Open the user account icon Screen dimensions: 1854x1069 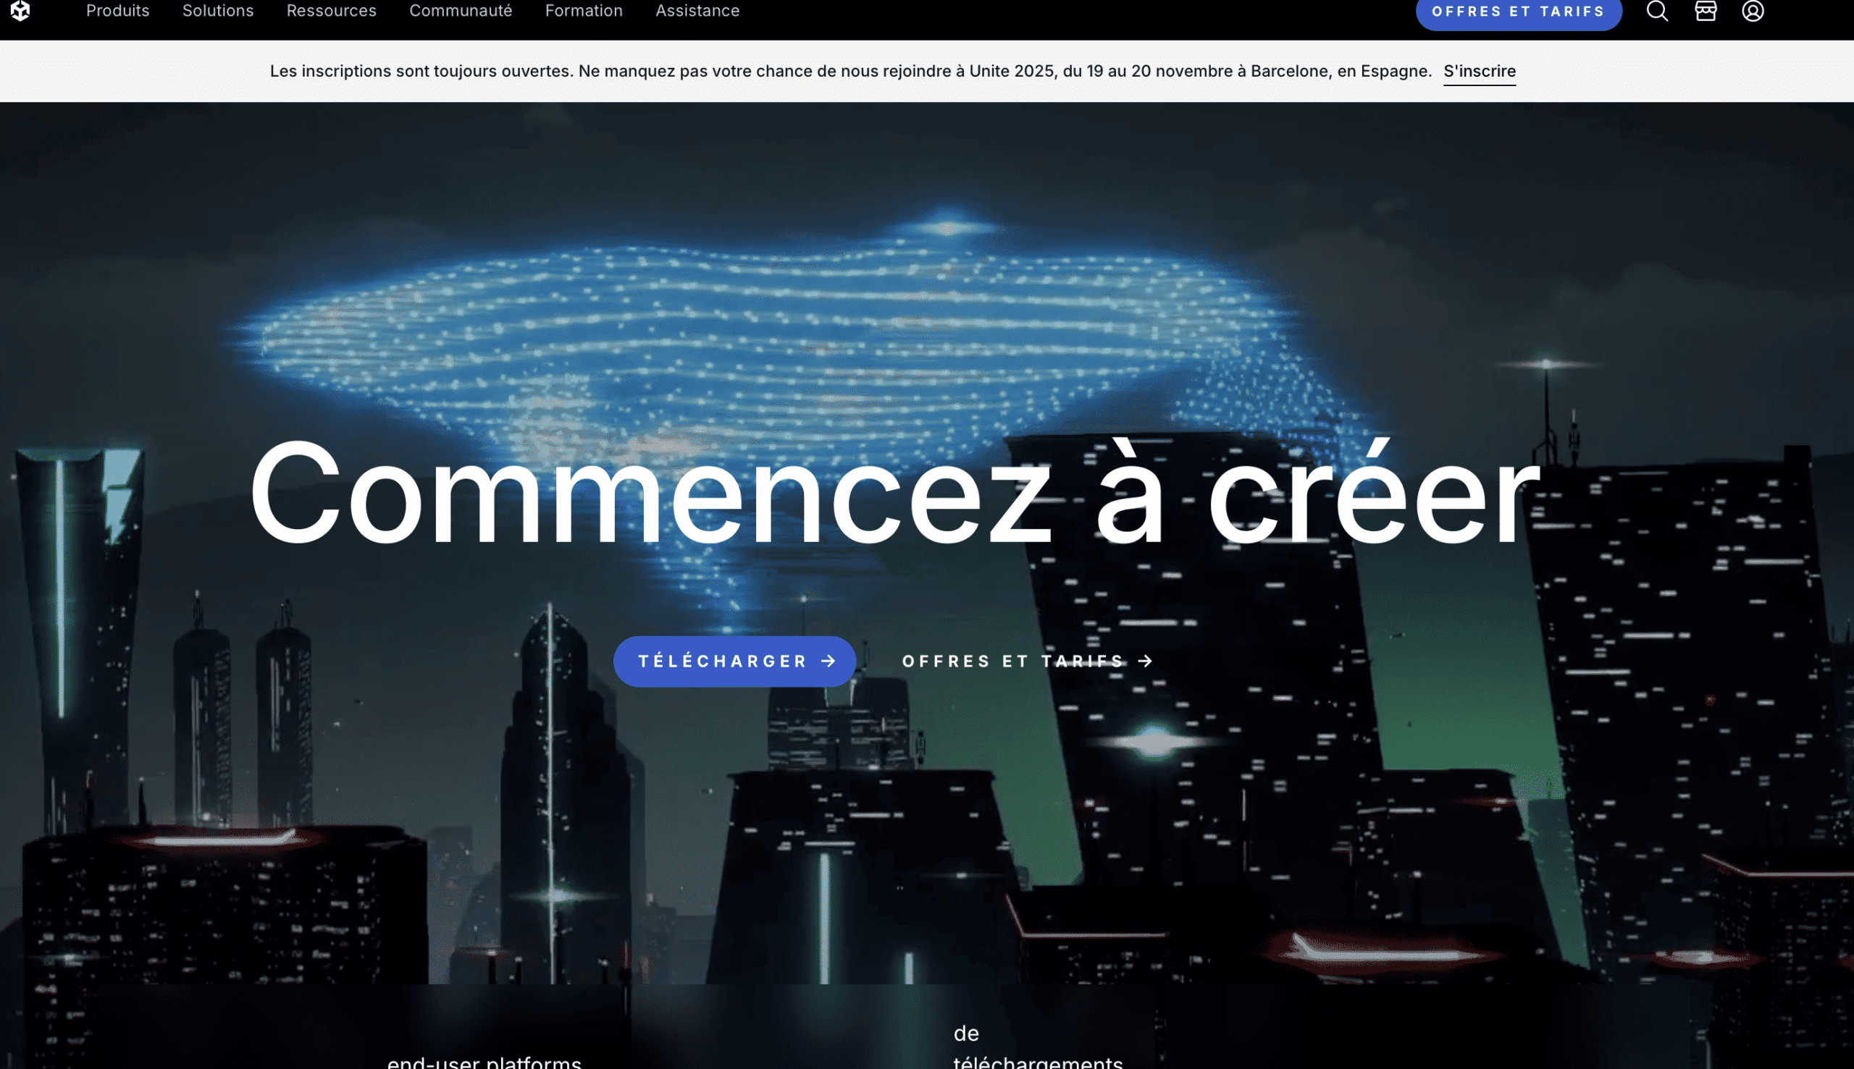click(x=1753, y=11)
